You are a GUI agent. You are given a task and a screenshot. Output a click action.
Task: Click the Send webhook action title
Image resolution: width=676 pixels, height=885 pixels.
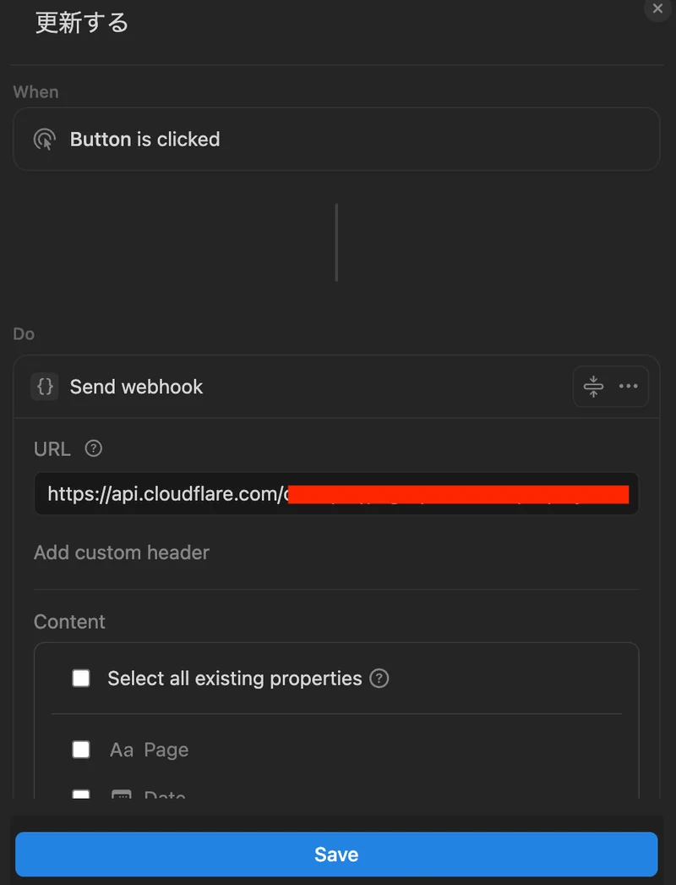click(x=137, y=387)
